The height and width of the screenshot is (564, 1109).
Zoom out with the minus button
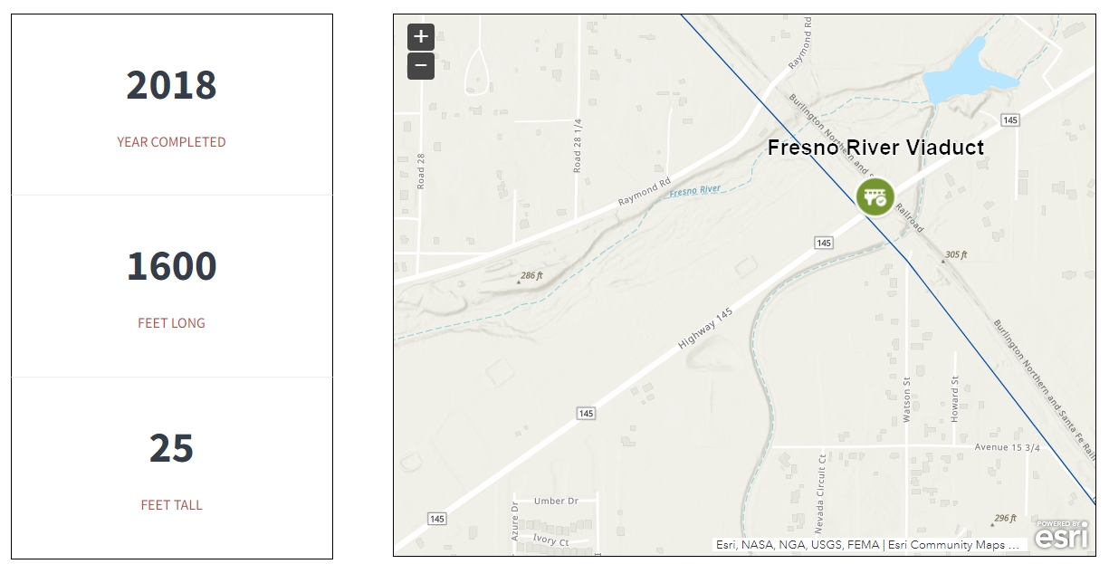click(421, 66)
